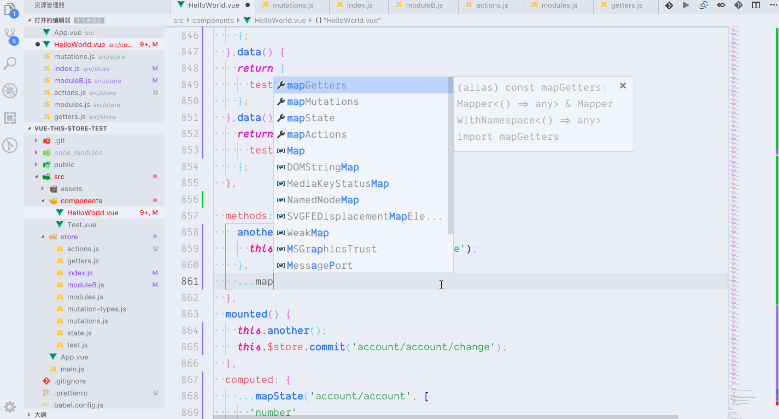This screenshot has height=419, width=779.
Task: Switch to the mutations.js editor tab
Action: [291, 5]
